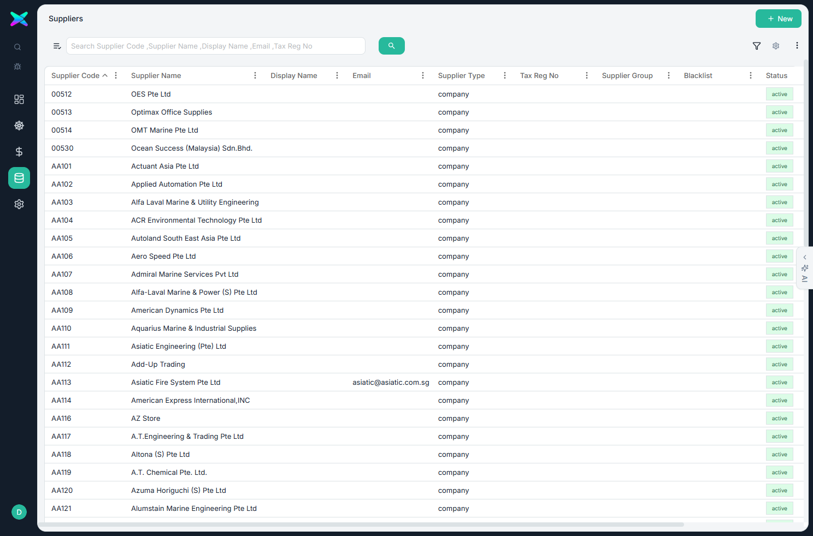This screenshot has width=813, height=536.
Task: Select Admiral Marine Services Pvt Ltd
Action: (185, 274)
